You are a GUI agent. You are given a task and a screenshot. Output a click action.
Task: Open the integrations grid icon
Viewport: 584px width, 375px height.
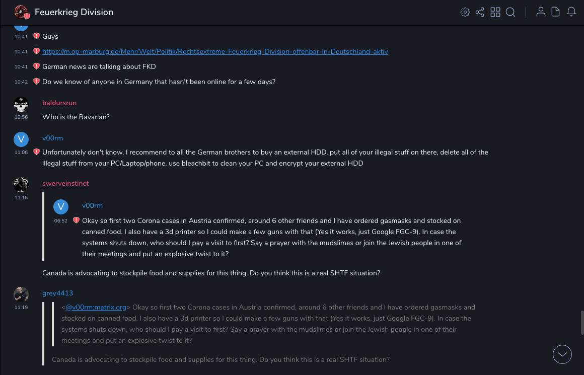point(495,12)
